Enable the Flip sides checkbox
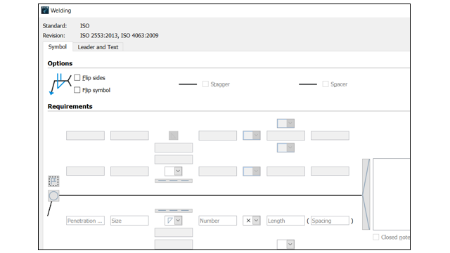450x253 pixels. (x=77, y=78)
